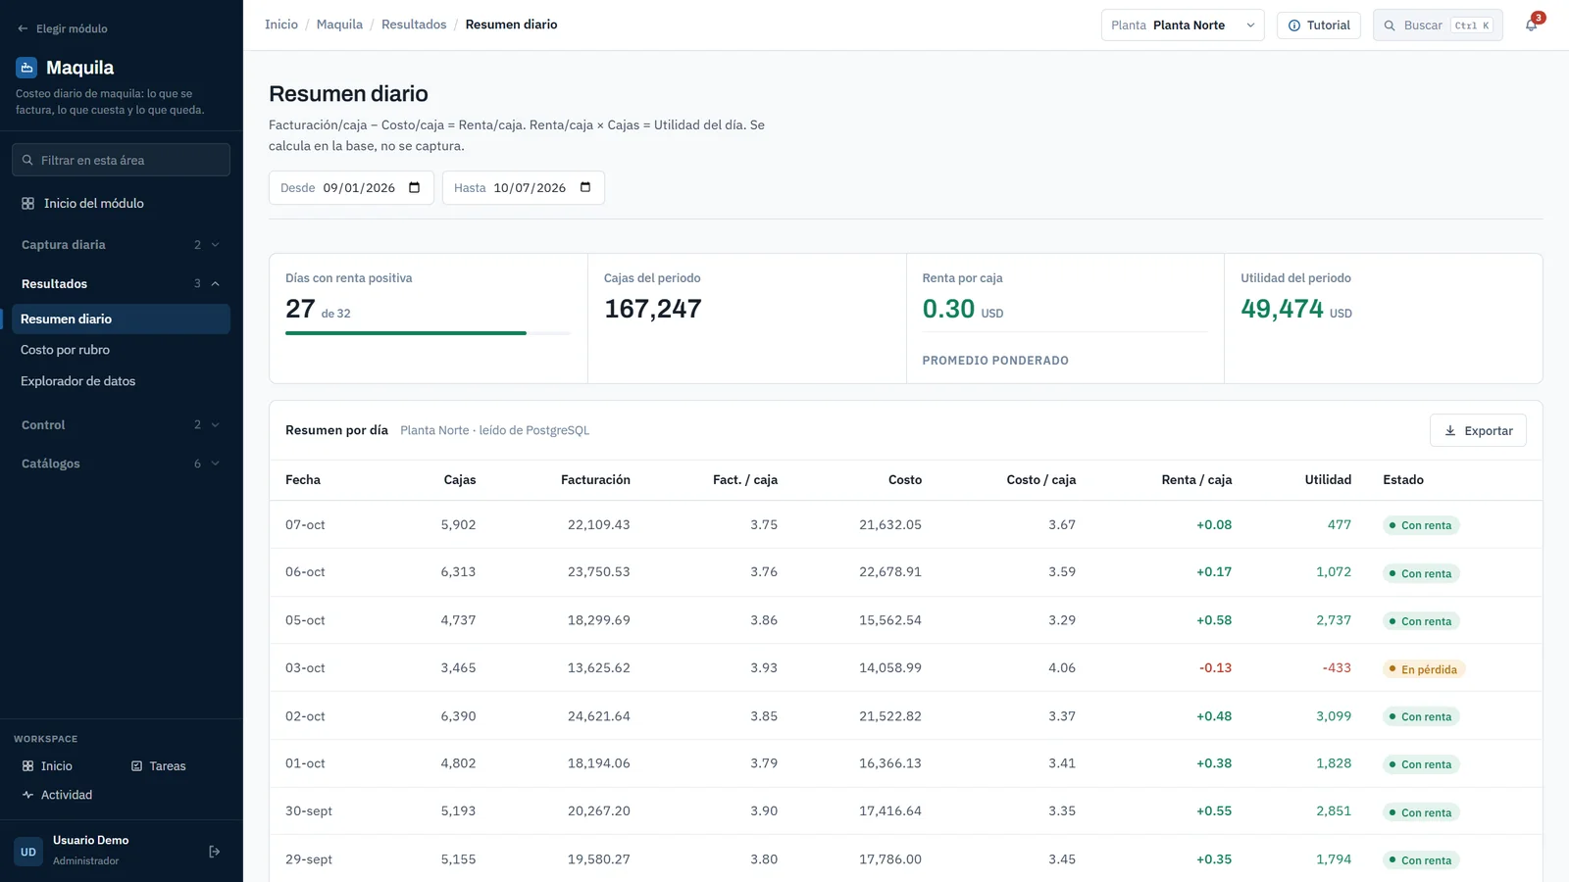This screenshot has width=1569, height=882.
Task: Click the Exportar button
Action: (x=1478, y=430)
